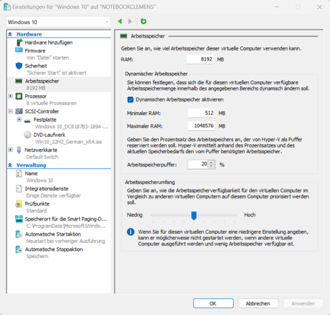Collapse the Hardware section header
Screen dimensions: 330x315
(x=10, y=34)
